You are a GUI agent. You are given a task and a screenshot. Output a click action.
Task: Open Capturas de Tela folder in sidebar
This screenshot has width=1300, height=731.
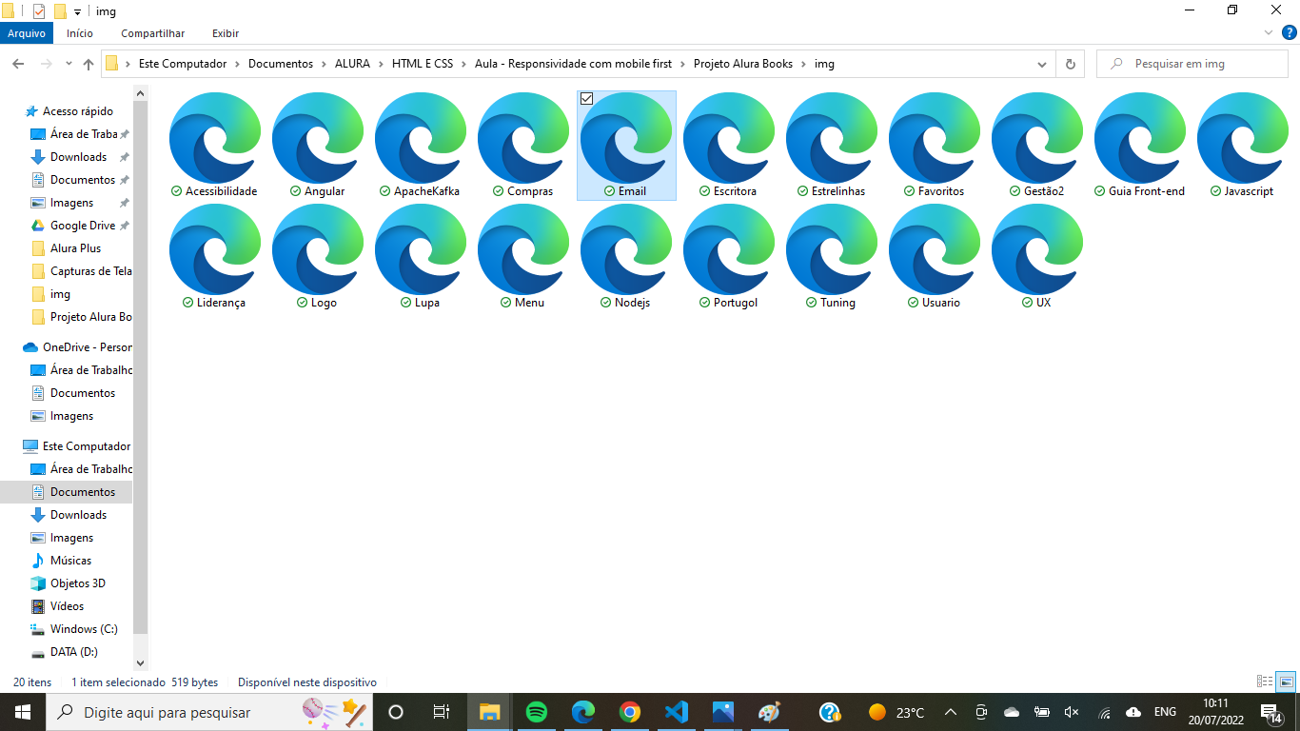click(90, 271)
